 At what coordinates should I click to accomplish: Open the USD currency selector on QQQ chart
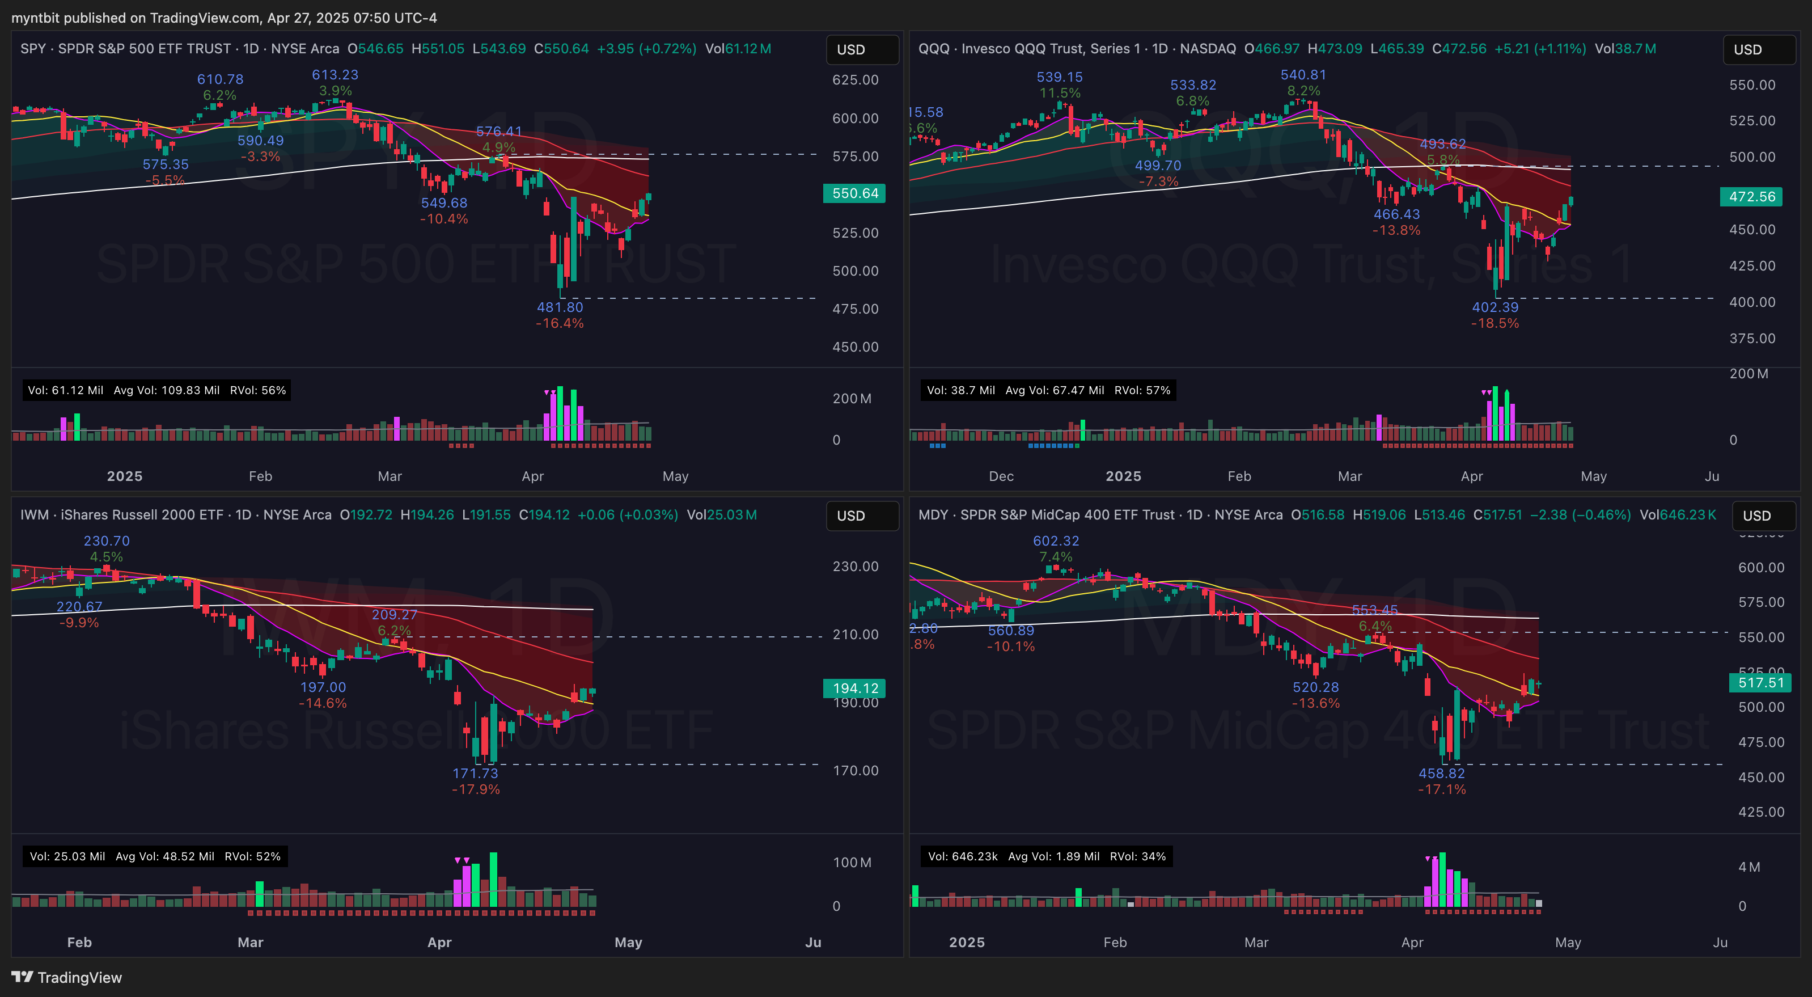(1759, 49)
